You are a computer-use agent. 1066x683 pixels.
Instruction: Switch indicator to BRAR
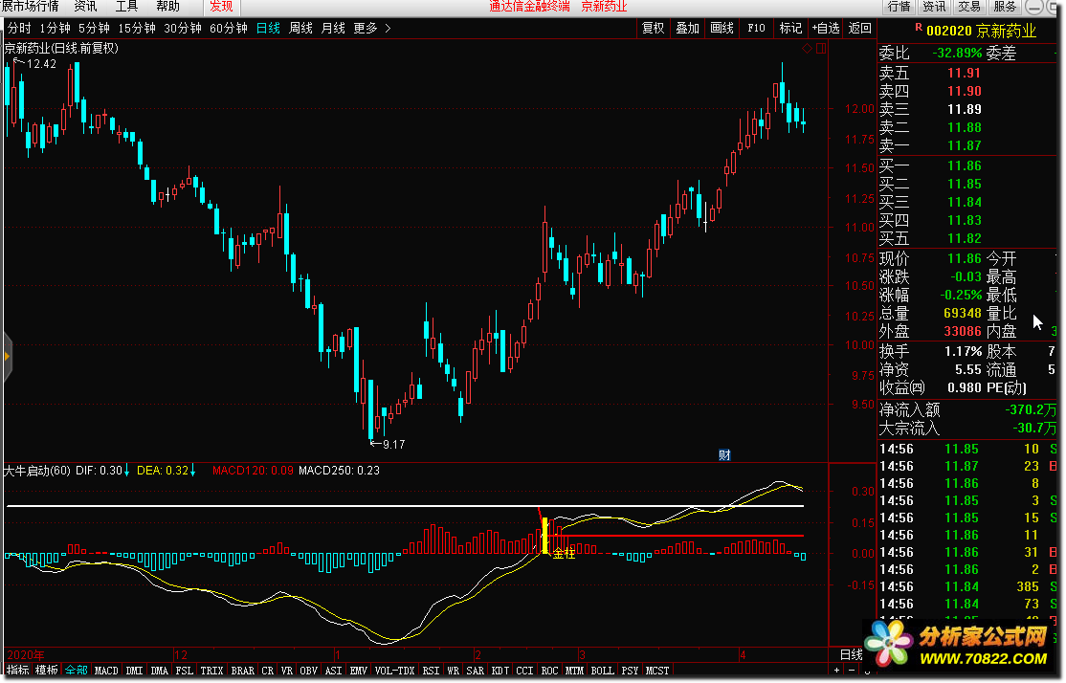243,671
